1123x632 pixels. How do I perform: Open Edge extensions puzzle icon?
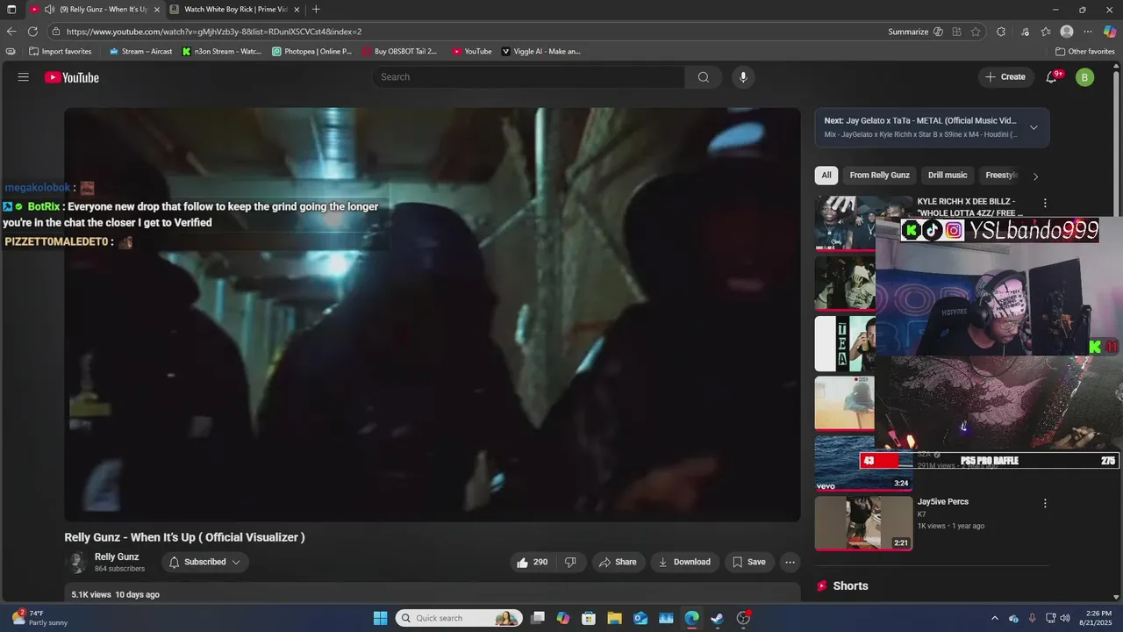click(1001, 32)
